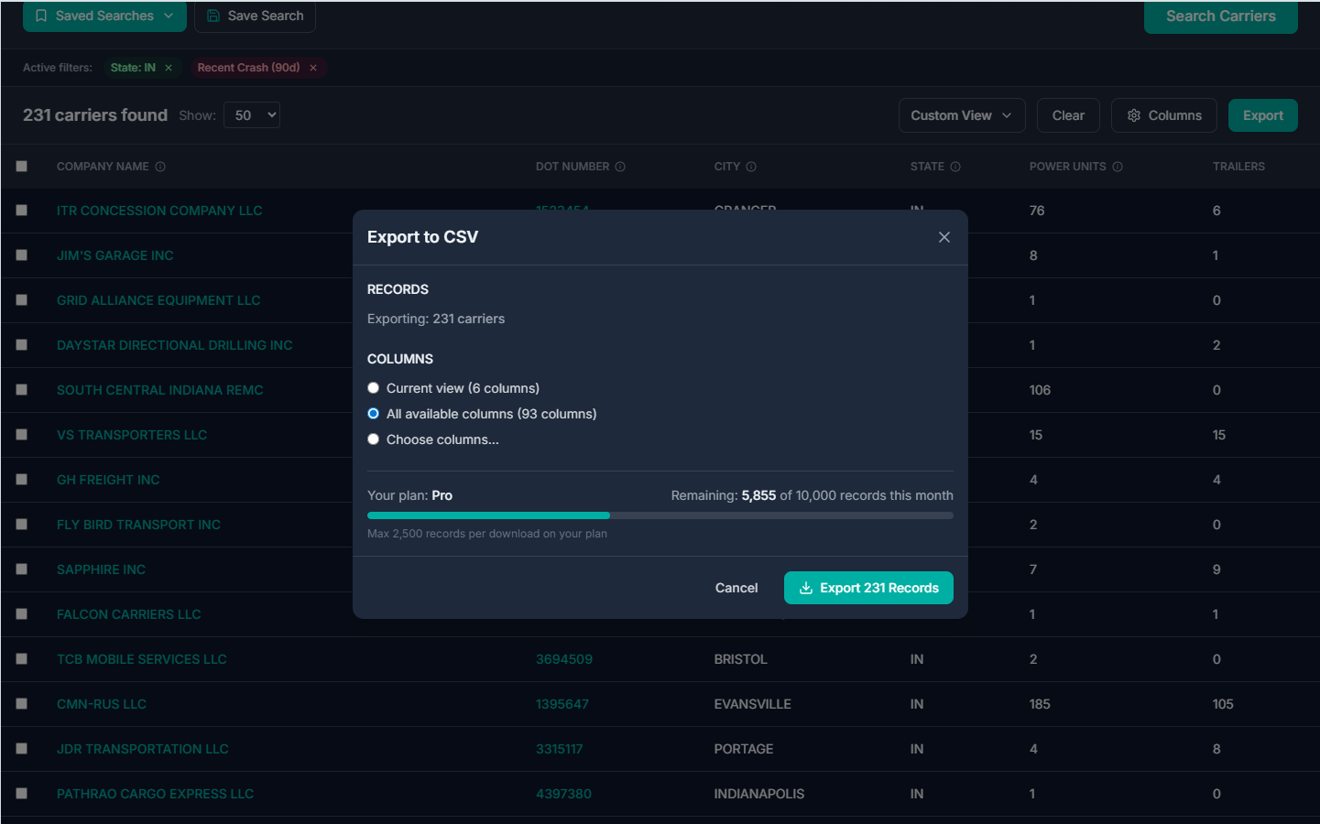Click the bookmark icon on Saved Searches
Viewport: 1320px width, 824px height.
pyautogui.click(x=39, y=16)
